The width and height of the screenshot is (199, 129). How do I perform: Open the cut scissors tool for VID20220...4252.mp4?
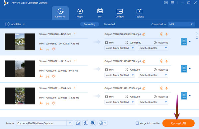tap(47, 49)
